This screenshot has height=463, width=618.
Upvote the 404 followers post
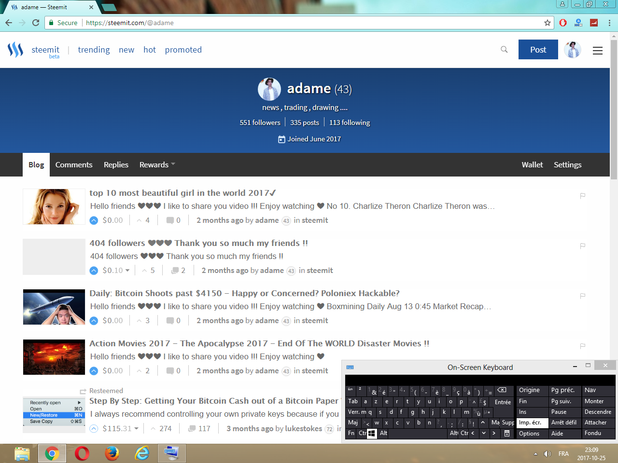coord(94,271)
